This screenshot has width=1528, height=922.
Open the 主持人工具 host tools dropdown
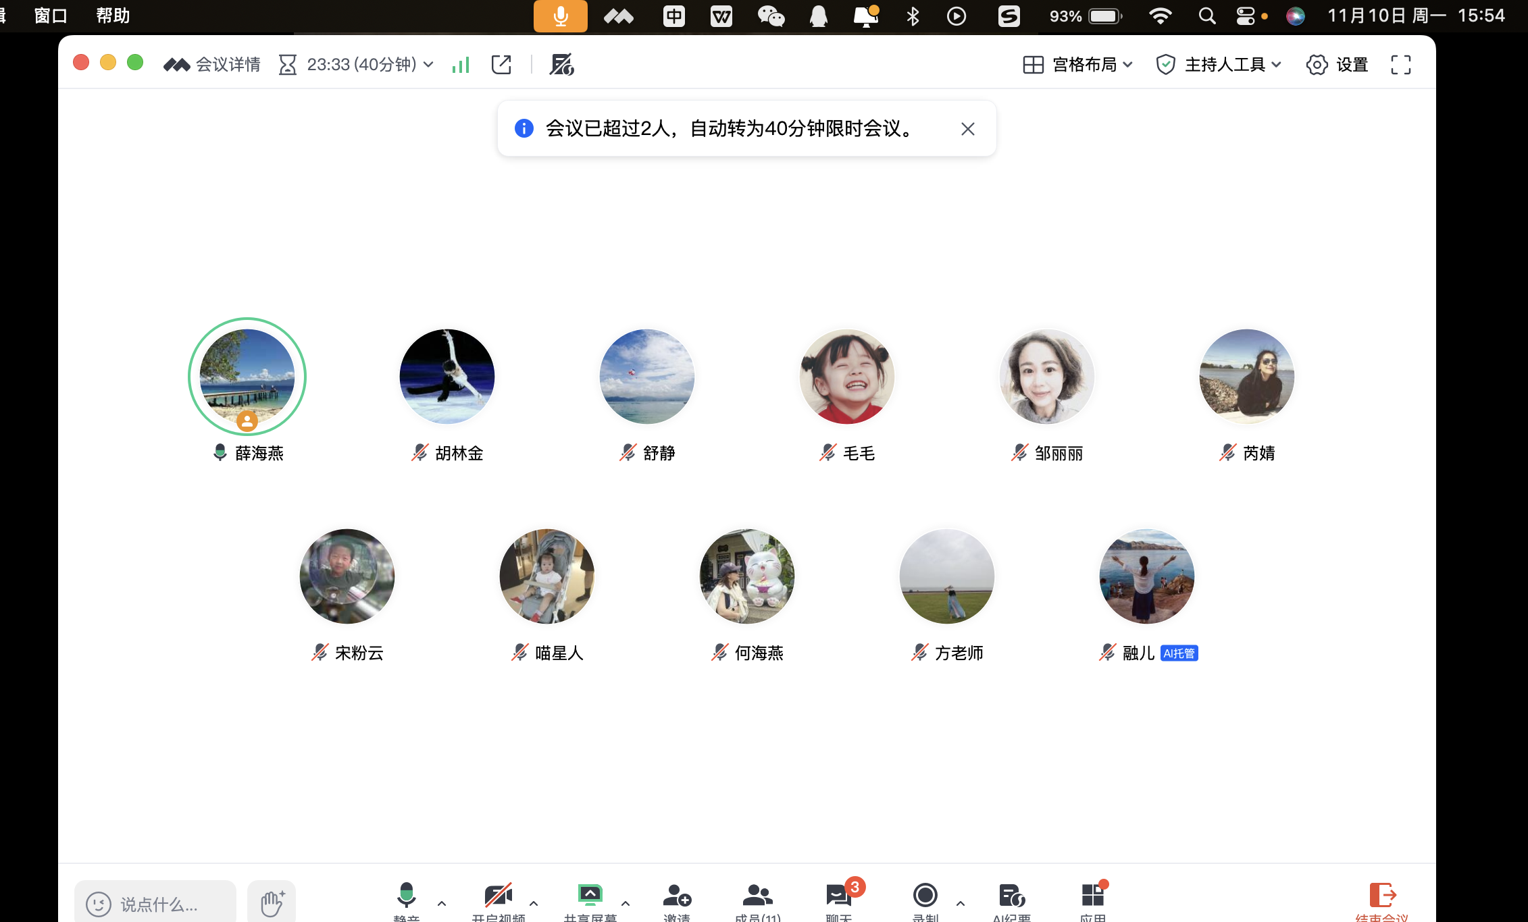pyautogui.click(x=1219, y=64)
